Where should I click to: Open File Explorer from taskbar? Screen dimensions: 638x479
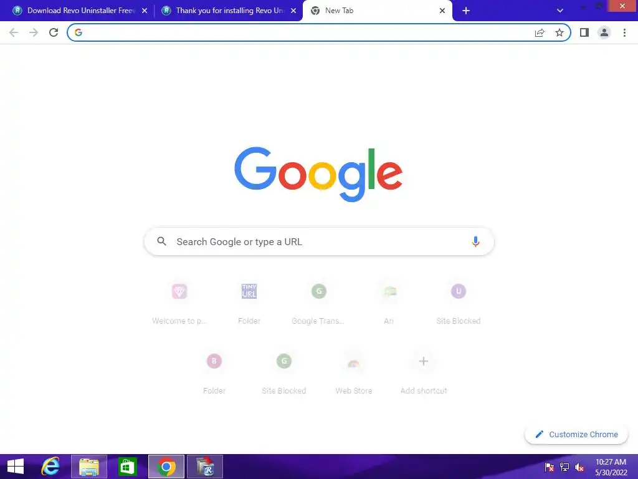(89, 467)
